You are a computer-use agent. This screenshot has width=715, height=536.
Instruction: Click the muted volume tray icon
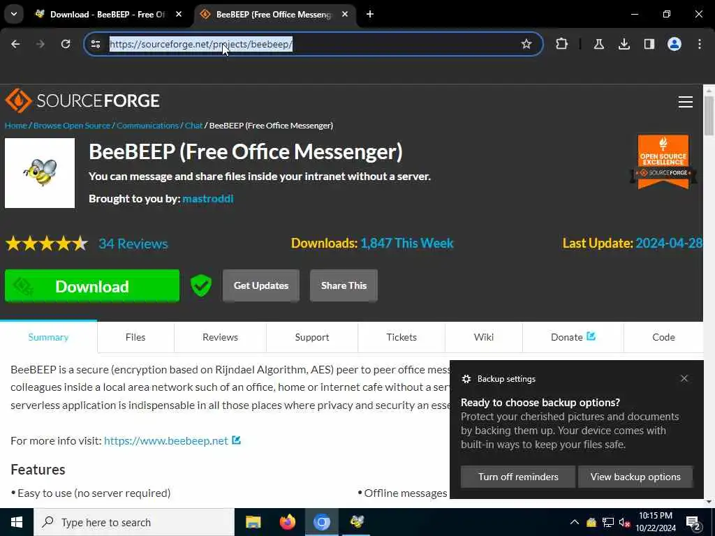point(624,522)
